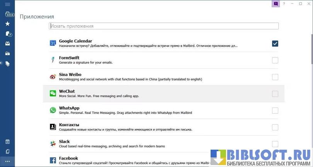Focus the Искать приложения search field
The width and height of the screenshot is (313, 167).
pos(163,26)
